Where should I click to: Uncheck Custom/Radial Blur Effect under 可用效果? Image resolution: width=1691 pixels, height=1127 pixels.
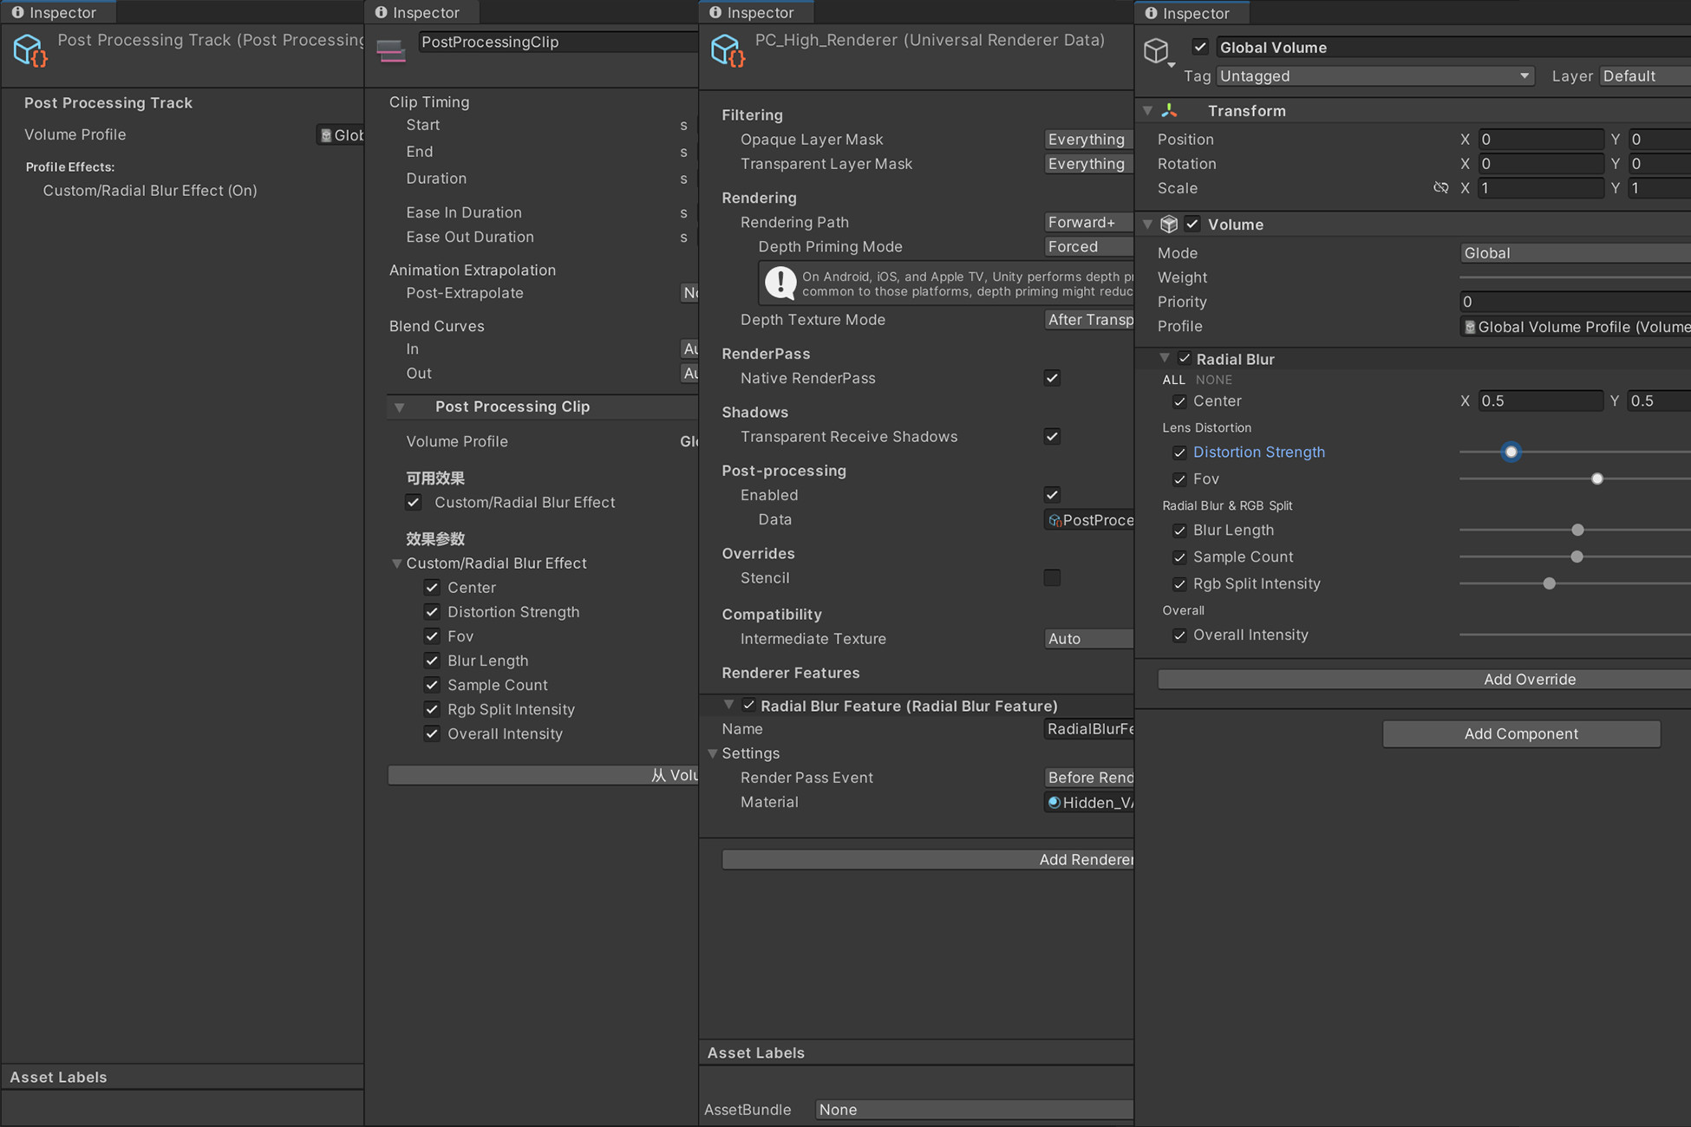pyautogui.click(x=414, y=502)
